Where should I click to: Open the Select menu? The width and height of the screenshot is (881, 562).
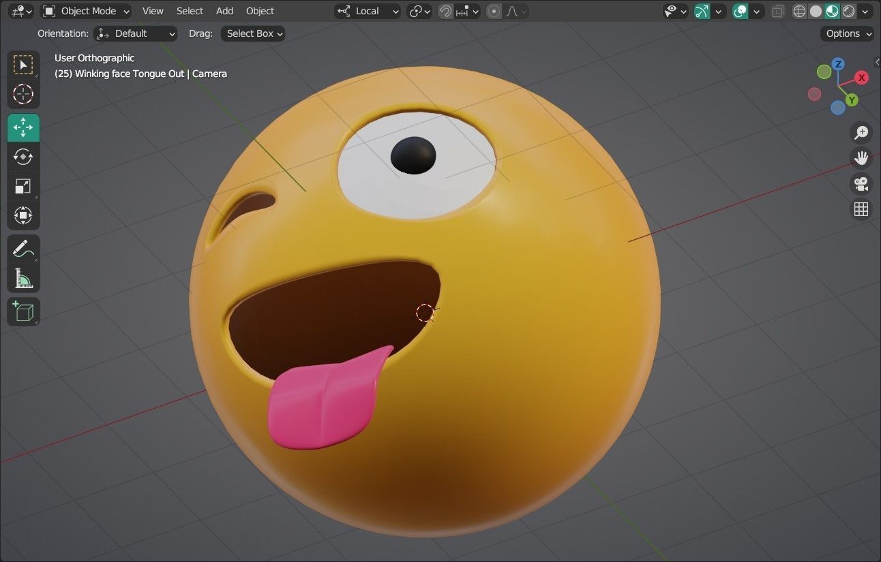pos(190,11)
